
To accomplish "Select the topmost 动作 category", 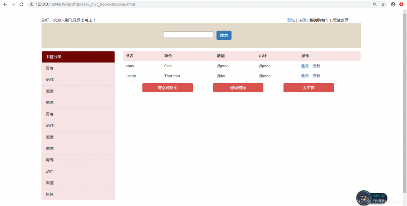I will coord(78,80).
